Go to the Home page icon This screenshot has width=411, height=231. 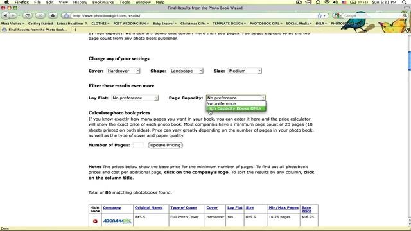click(53, 15)
